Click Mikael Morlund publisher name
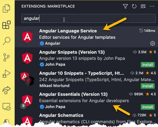Viewport: 158px width, 127px height. click(54, 86)
